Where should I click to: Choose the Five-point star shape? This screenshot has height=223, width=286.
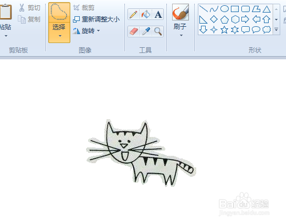pos(225,30)
